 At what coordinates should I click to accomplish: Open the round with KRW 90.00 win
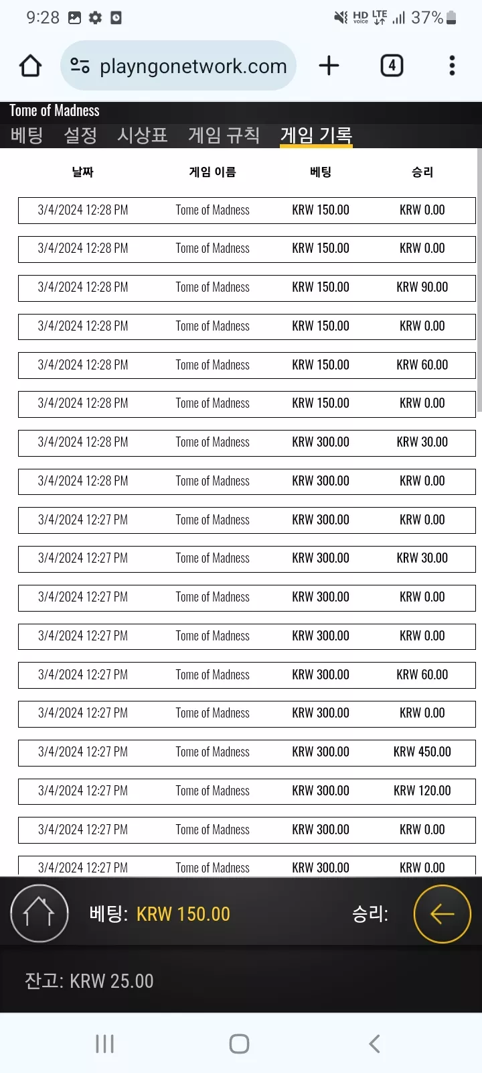(x=247, y=287)
